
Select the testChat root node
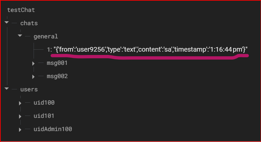click(x=21, y=10)
